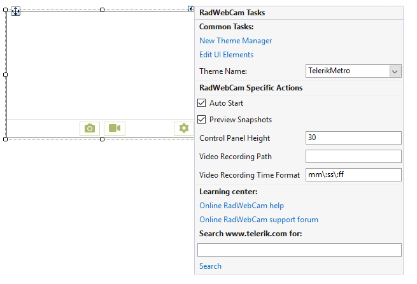Image resolution: width=417 pixels, height=284 pixels.
Task: Focus the Control Panel Height field
Action: pyautogui.click(x=353, y=138)
